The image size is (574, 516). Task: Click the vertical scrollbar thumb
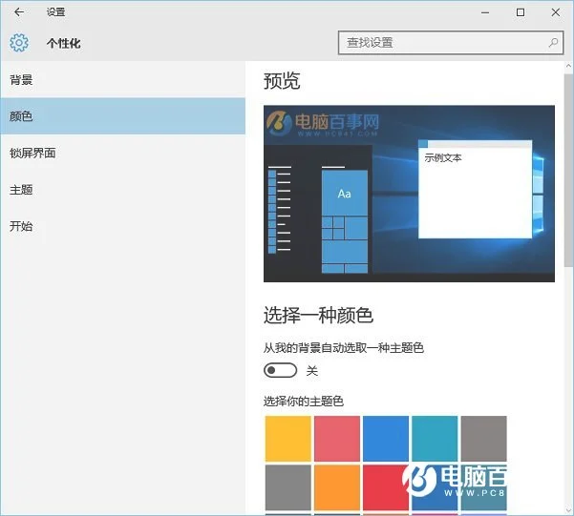(568, 170)
